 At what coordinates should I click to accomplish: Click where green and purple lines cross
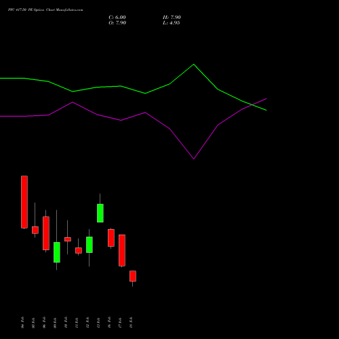[252, 104]
